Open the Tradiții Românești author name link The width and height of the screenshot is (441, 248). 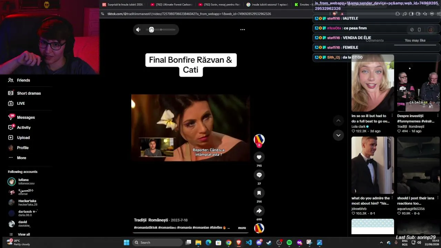151,220
